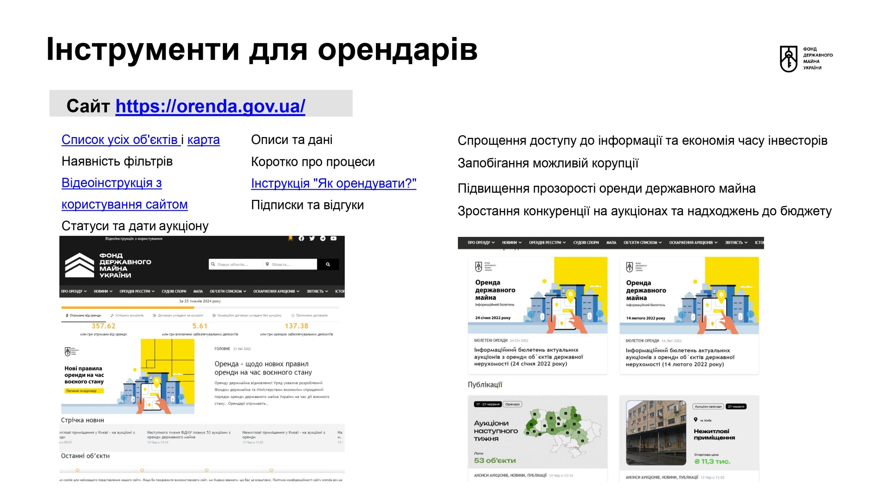
Task: Click the Оренда tag on auctions card
Action: pyautogui.click(x=512, y=404)
